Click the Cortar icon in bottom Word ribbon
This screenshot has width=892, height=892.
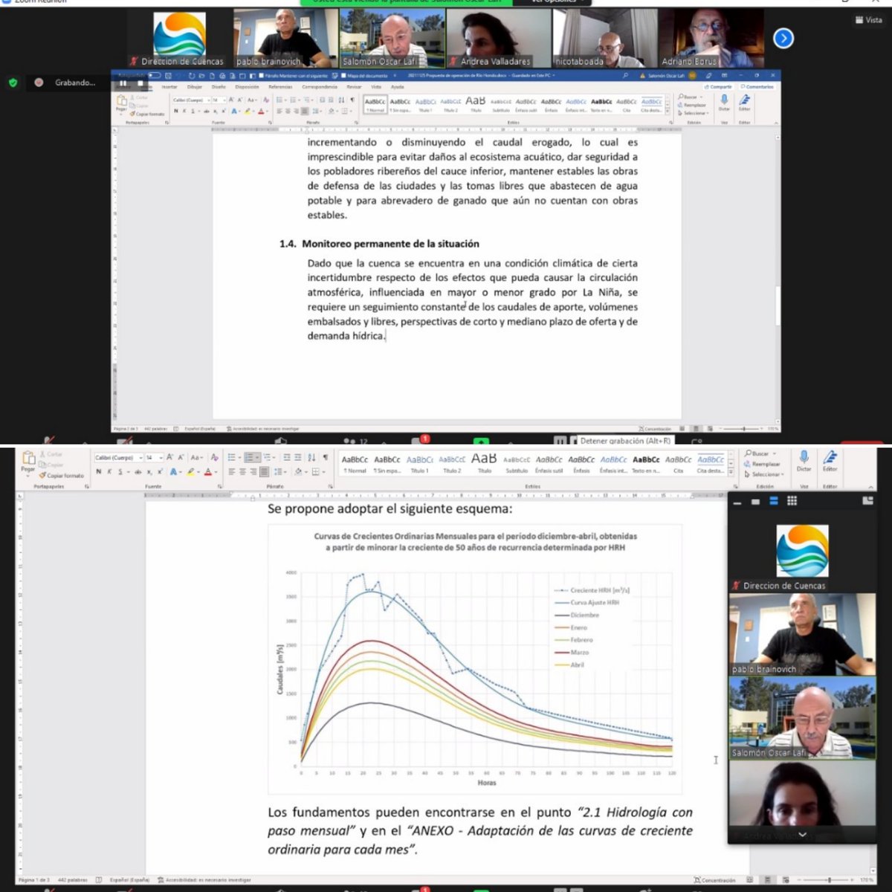pos(43,454)
